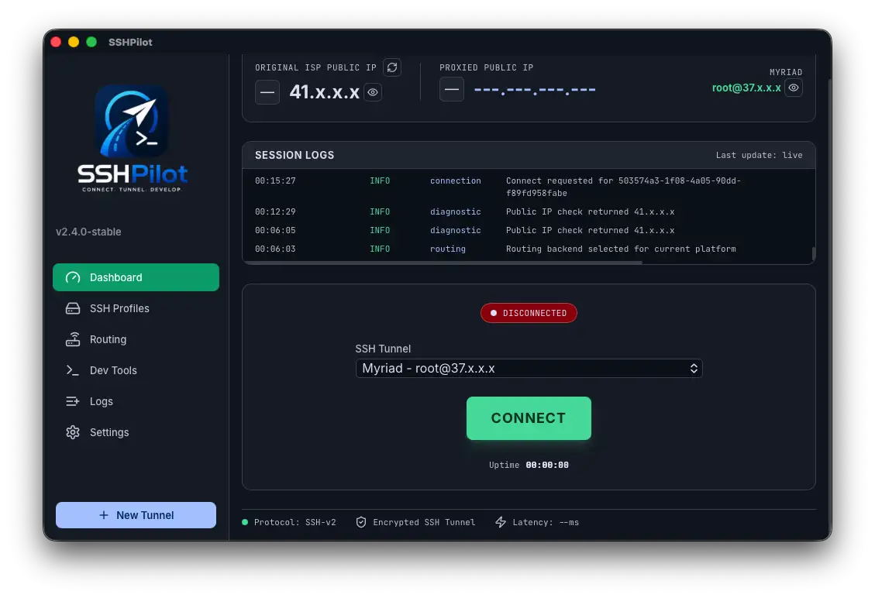
Task: Reveal the hidden 41.x.x.x ISP address
Action: click(x=373, y=92)
